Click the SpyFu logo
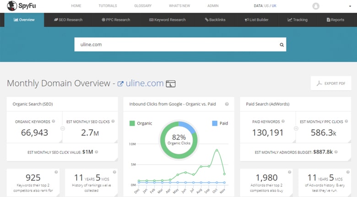This screenshot has width=357, height=197. 22,6
